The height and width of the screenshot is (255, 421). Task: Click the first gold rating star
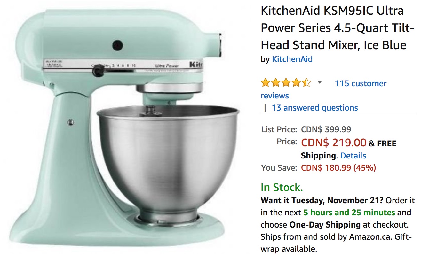tap(266, 83)
